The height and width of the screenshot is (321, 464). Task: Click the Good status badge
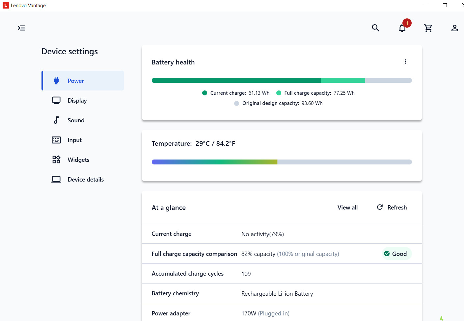(397, 254)
